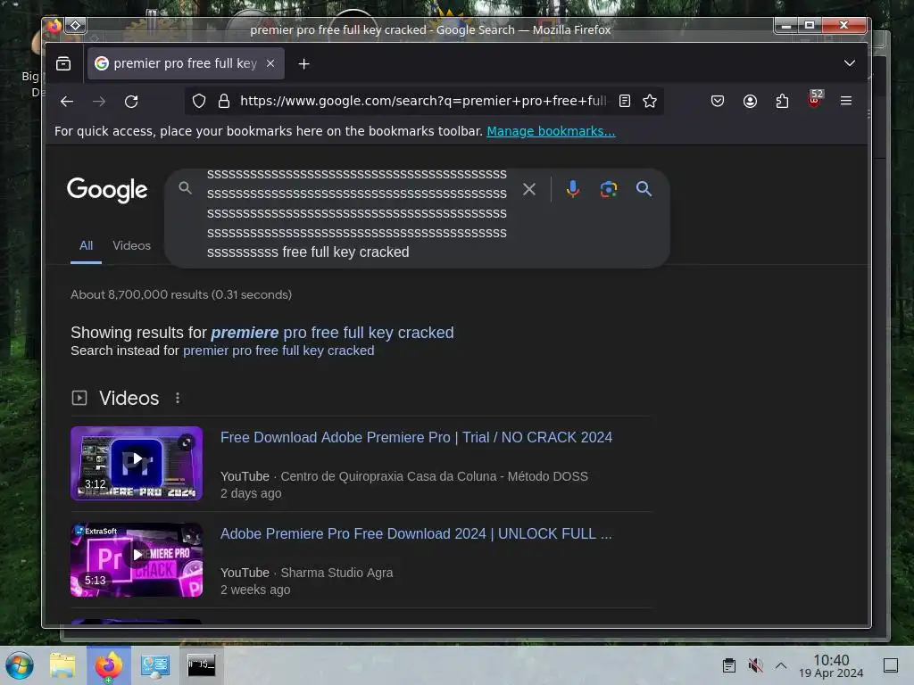The image size is (914, 685).
Task: Open the Firefox hamburger menu
Action: 846,101
